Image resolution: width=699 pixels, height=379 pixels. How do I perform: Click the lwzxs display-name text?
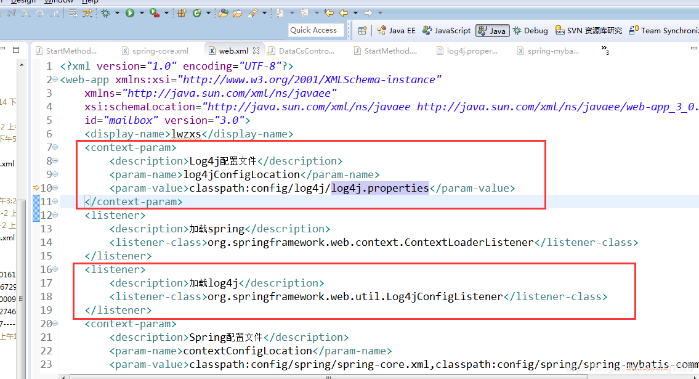(x=186, y=134)
